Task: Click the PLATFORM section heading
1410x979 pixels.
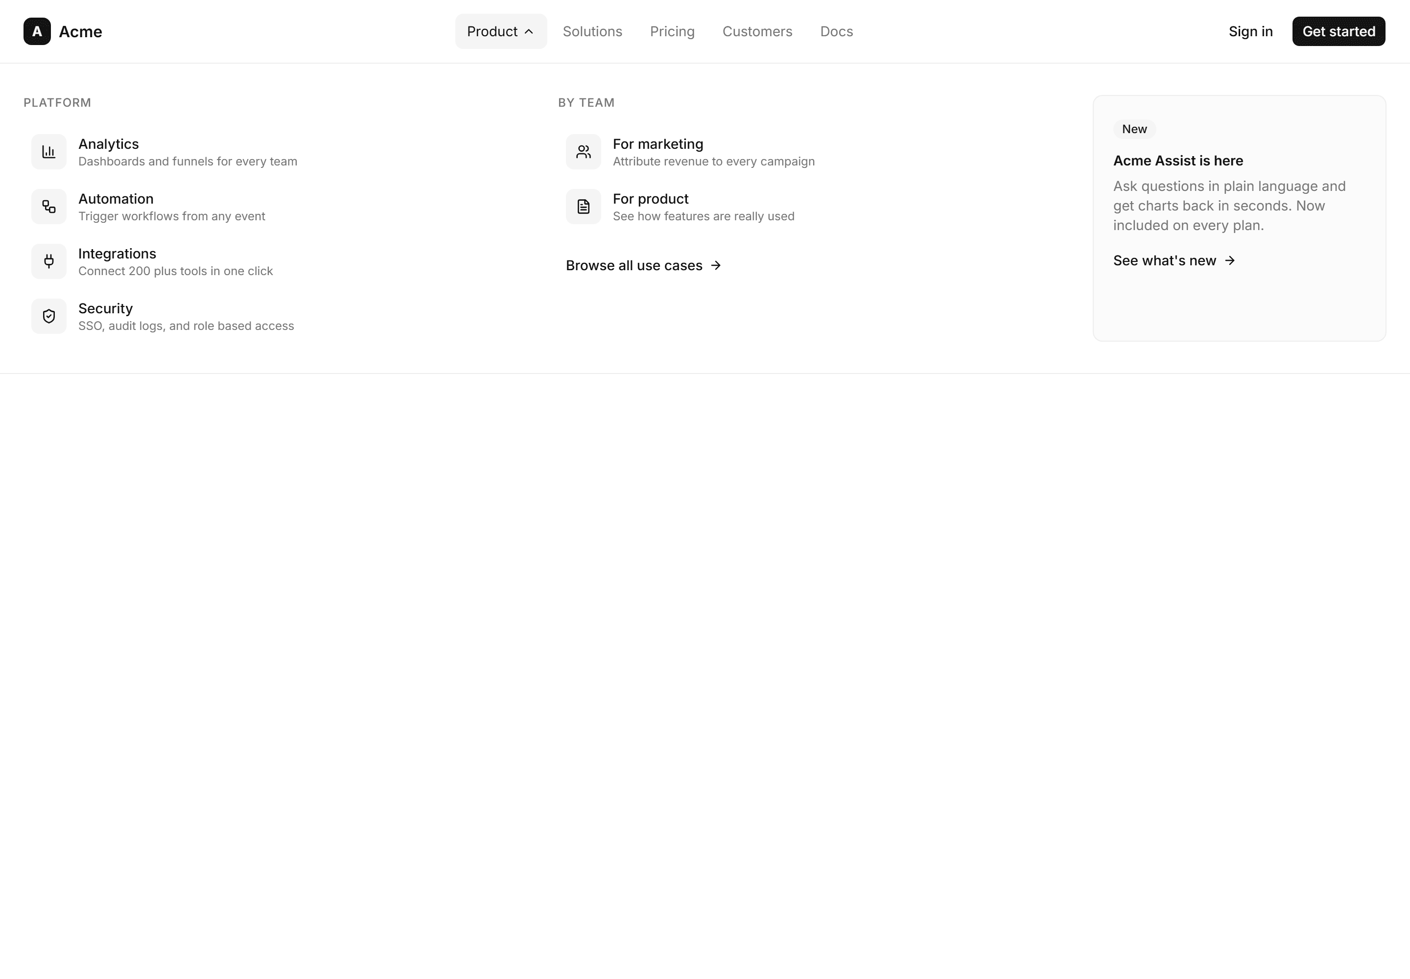Action: (x=57, y=102)
